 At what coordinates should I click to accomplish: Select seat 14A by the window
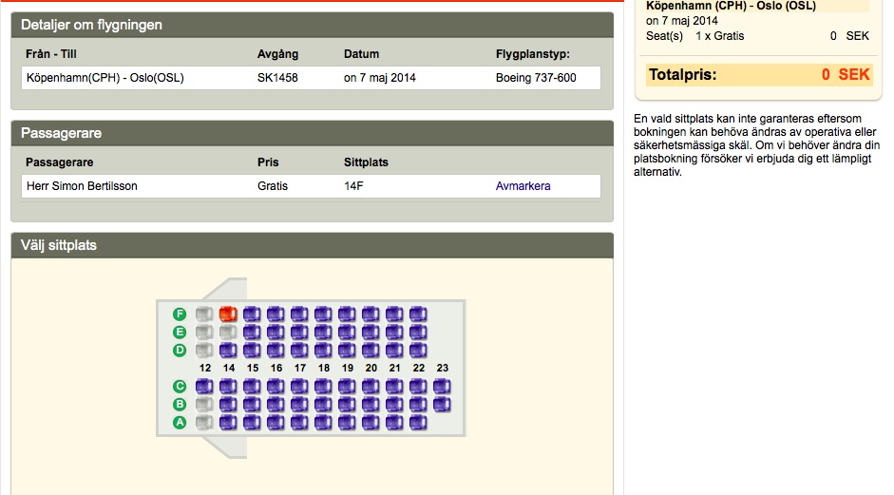tap(228, 423)
